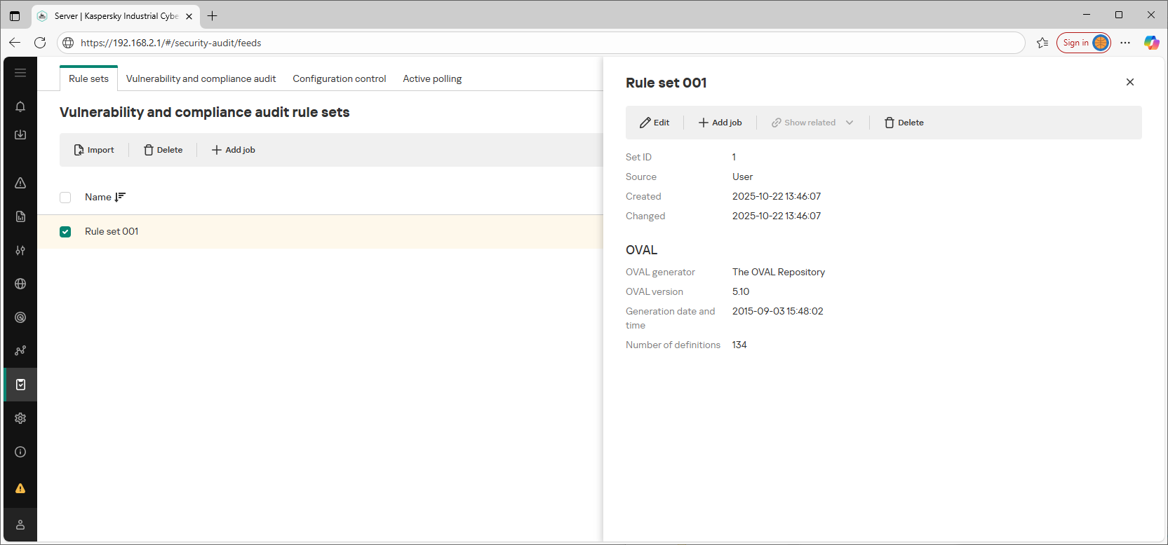Viewport: 1168px width, 545px height.
Task: Open the notifications bell icon in sidebar
Action: click(x=20, y=106)
